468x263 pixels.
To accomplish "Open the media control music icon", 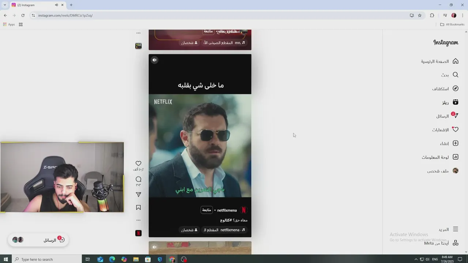I will 445,15.
